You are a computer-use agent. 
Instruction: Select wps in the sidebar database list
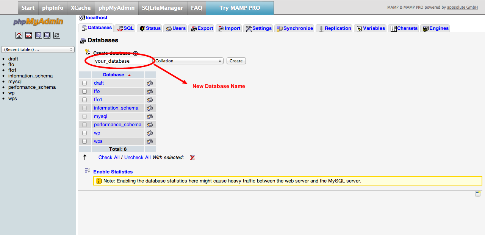13,99
